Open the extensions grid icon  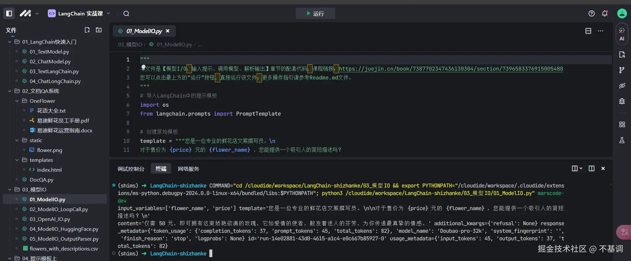(x=622, y=124)
